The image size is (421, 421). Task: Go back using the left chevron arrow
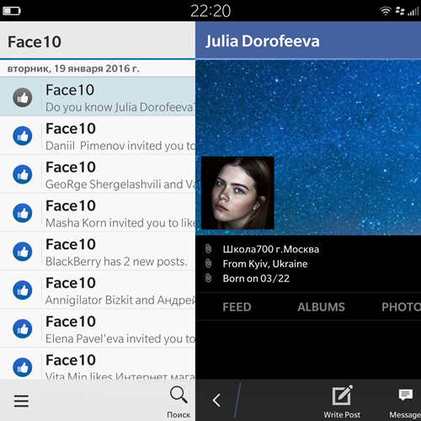pos(216,400)
